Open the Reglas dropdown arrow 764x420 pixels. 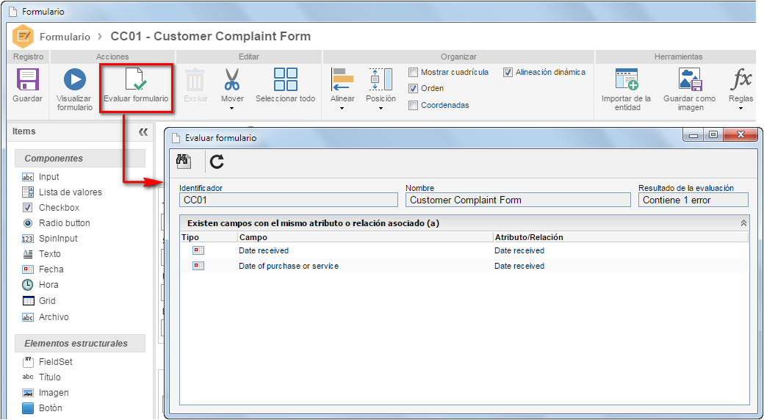740,108
